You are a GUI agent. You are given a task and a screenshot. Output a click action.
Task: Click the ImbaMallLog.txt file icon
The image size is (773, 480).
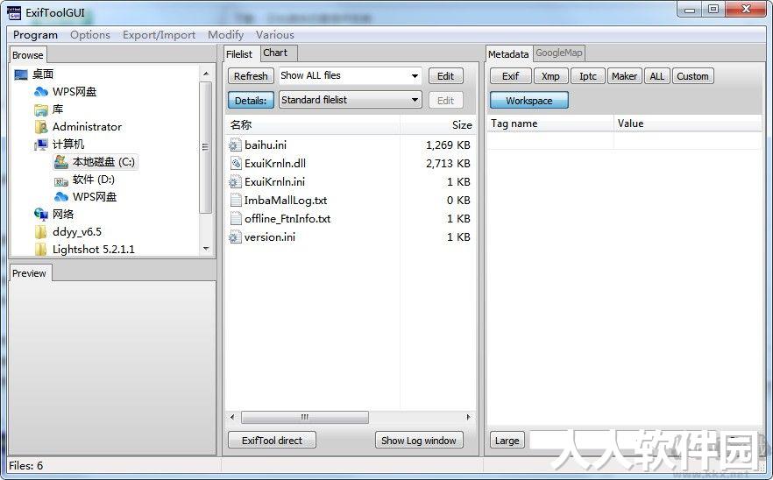236,200
